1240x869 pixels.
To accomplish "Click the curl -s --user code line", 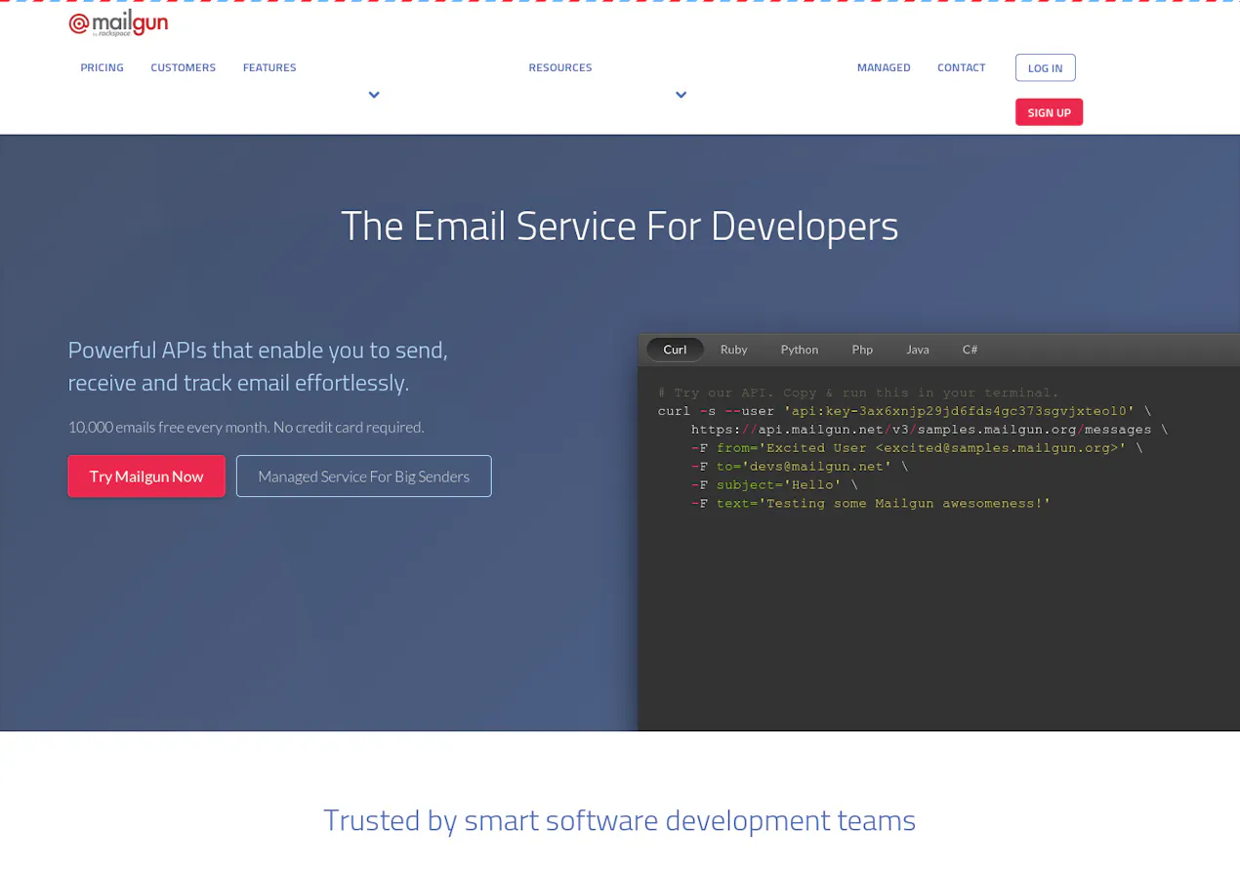I will click(x=904, y=411).
